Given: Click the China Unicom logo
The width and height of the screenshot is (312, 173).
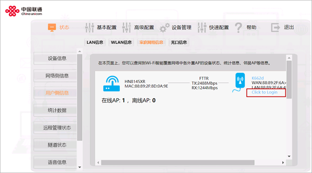Looking at the screenshot, I should point(24,11).
